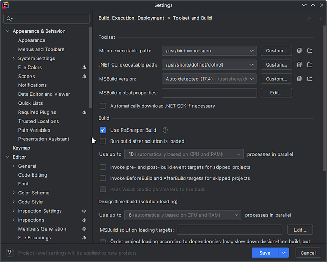
Task: Disable Use ReSharper Build checkbox
Action: 103,130
